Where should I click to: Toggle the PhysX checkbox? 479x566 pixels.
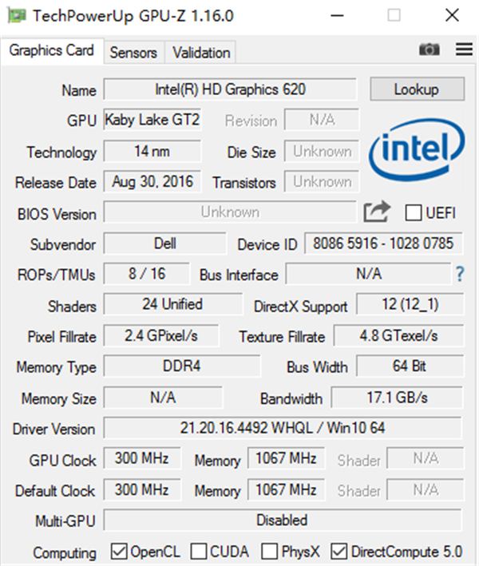click(x=269, y=552)
